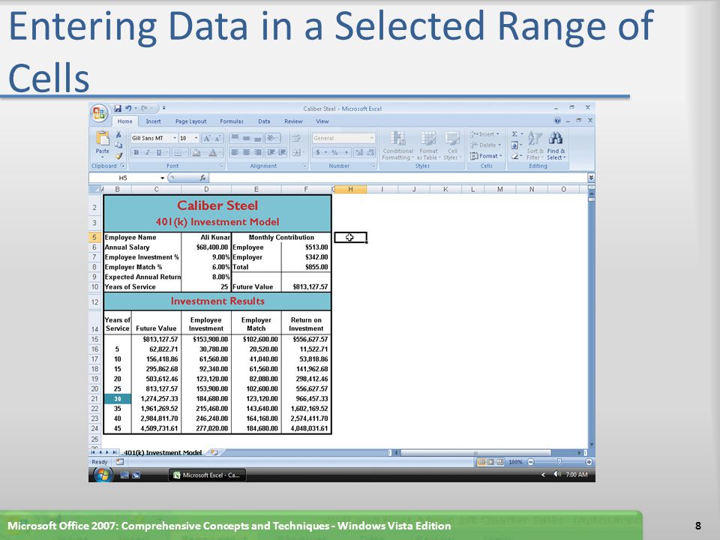Open the font size 10 dropdown
The width and height of the screenshot is (720, 540).
tap(196, 138)
